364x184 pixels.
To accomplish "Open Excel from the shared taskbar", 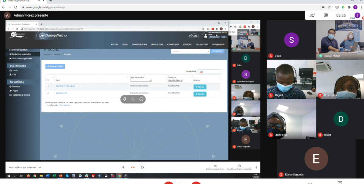I will coord(54,176).
